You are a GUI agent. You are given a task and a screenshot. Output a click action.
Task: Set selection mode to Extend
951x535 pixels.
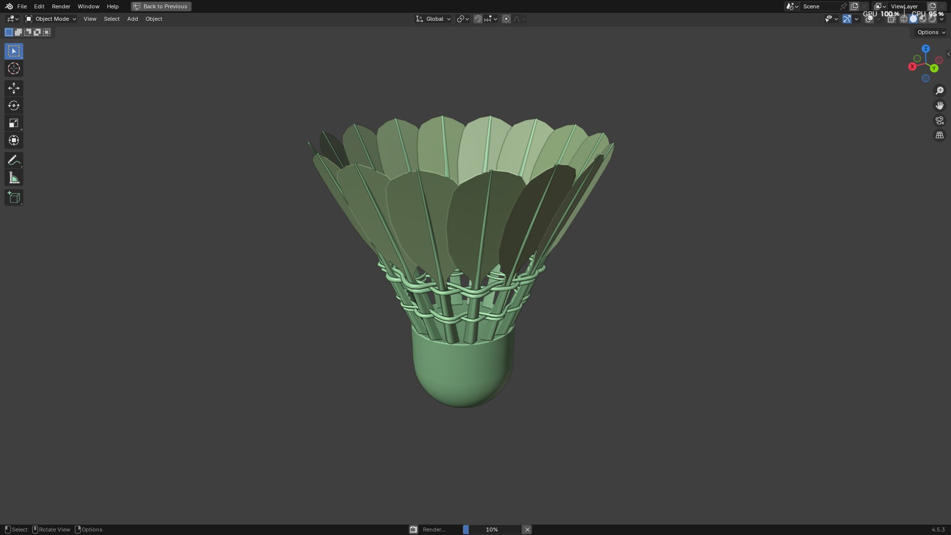tap(18, 32)
